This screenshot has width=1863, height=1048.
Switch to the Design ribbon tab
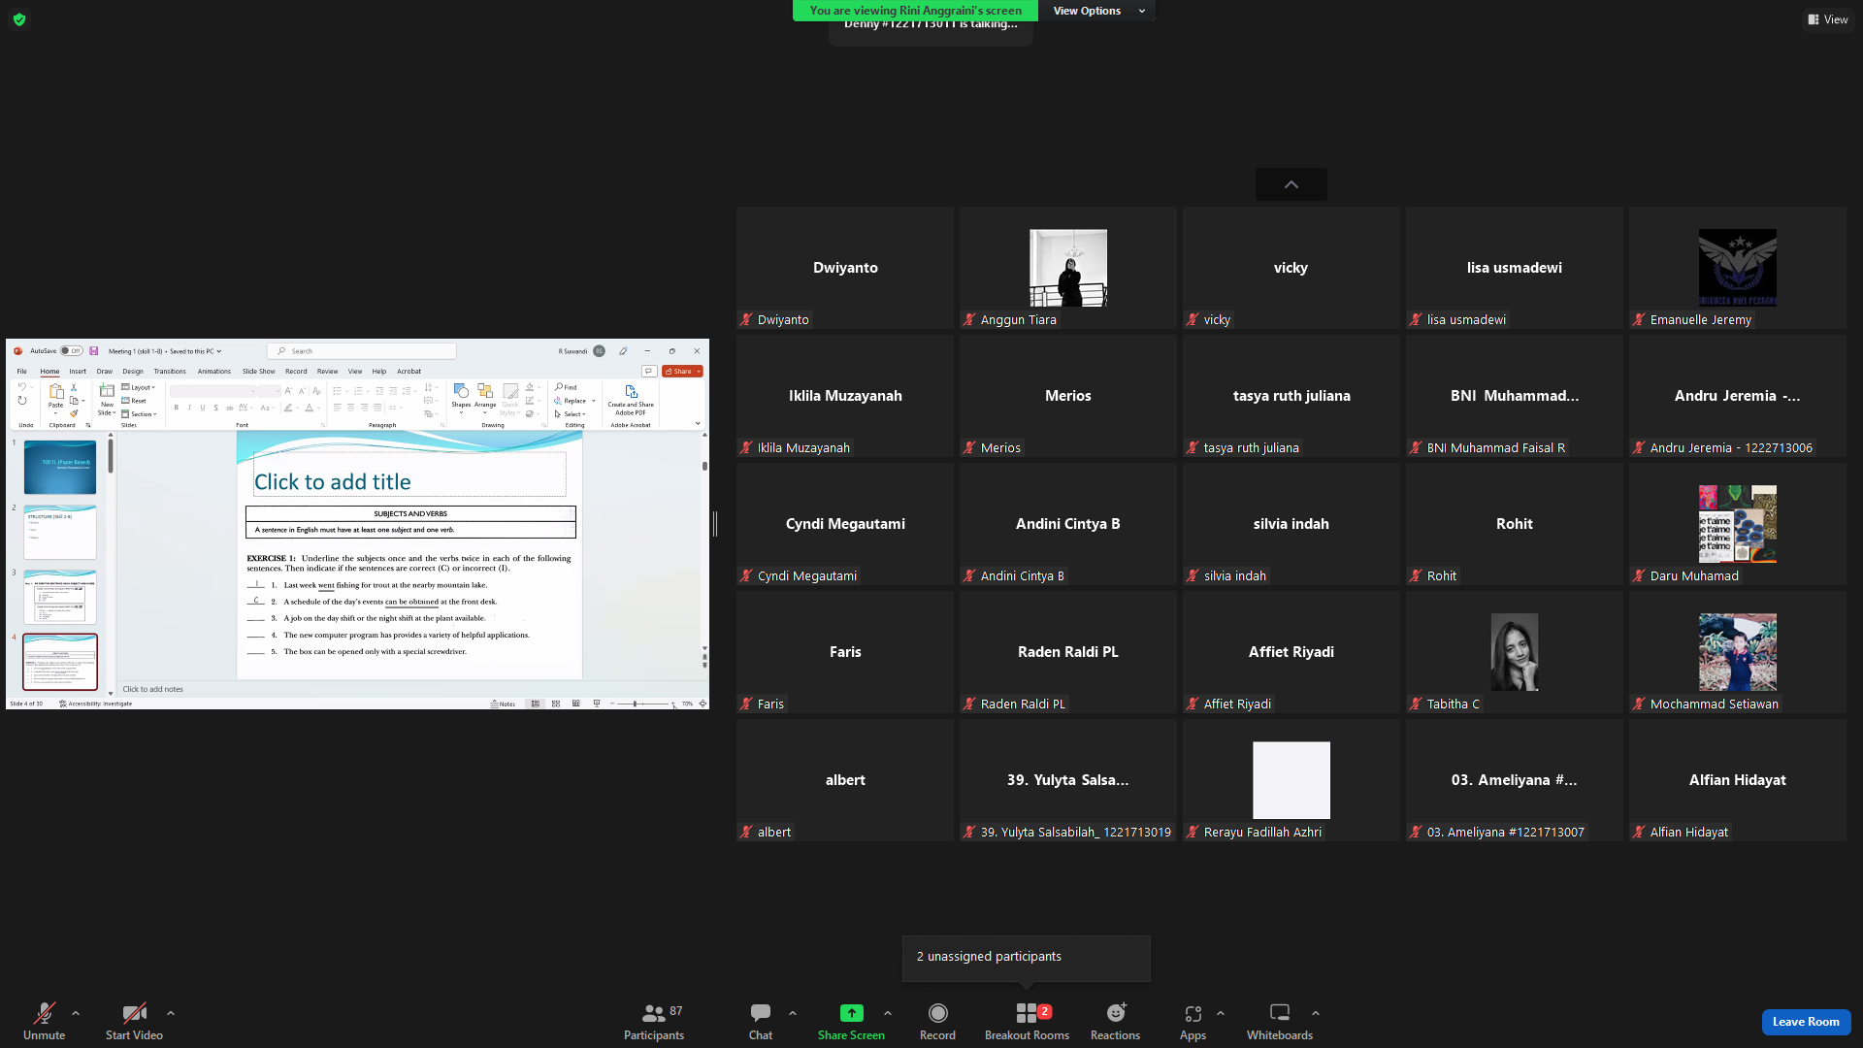tap(133, 372)
